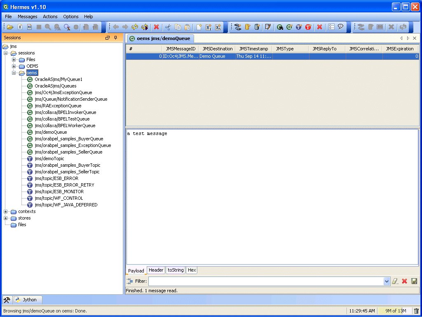
Task: Click the add red durable topic icon
Action: point(308,27)
